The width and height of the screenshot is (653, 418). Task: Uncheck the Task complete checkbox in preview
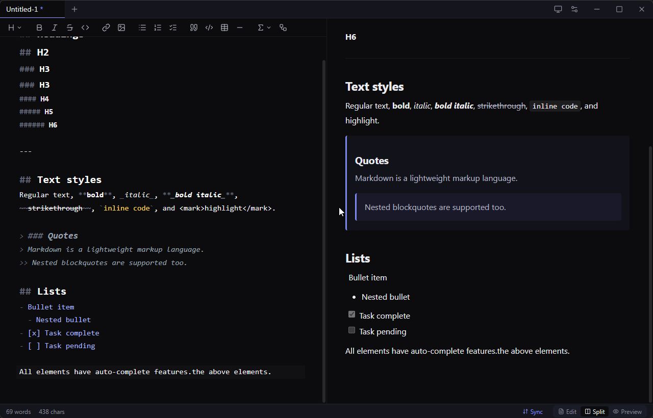tap(351, 314)
